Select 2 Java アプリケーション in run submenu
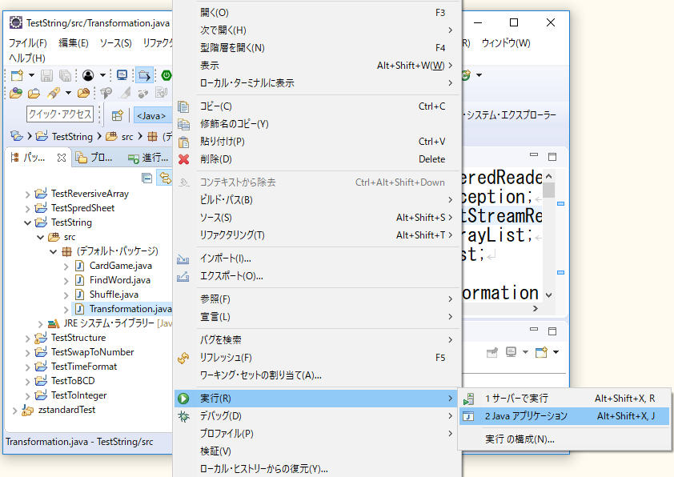Screen dimensions: 674x477 point(564,416)
